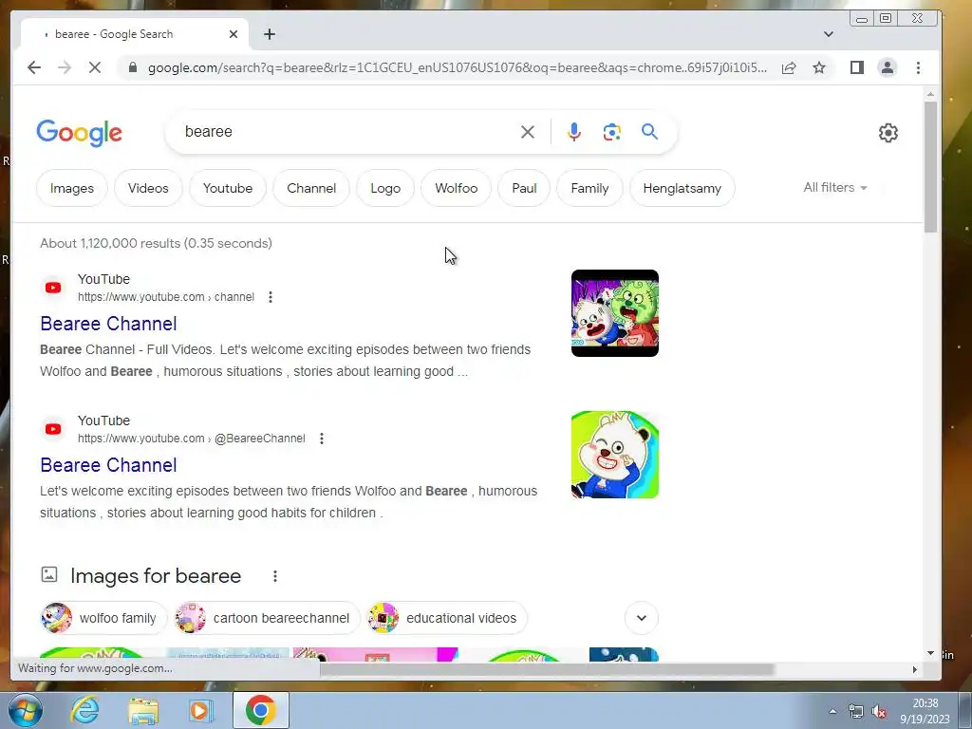Viewport: 972px width, 729px height.
Task: Select the Youtube filter chip
Action: [228, 188]
